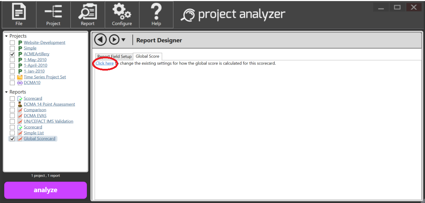This screenshot has height=203, width=425.
Task: Open the navigation history dropdown arrow
Action: pos(123,40)
